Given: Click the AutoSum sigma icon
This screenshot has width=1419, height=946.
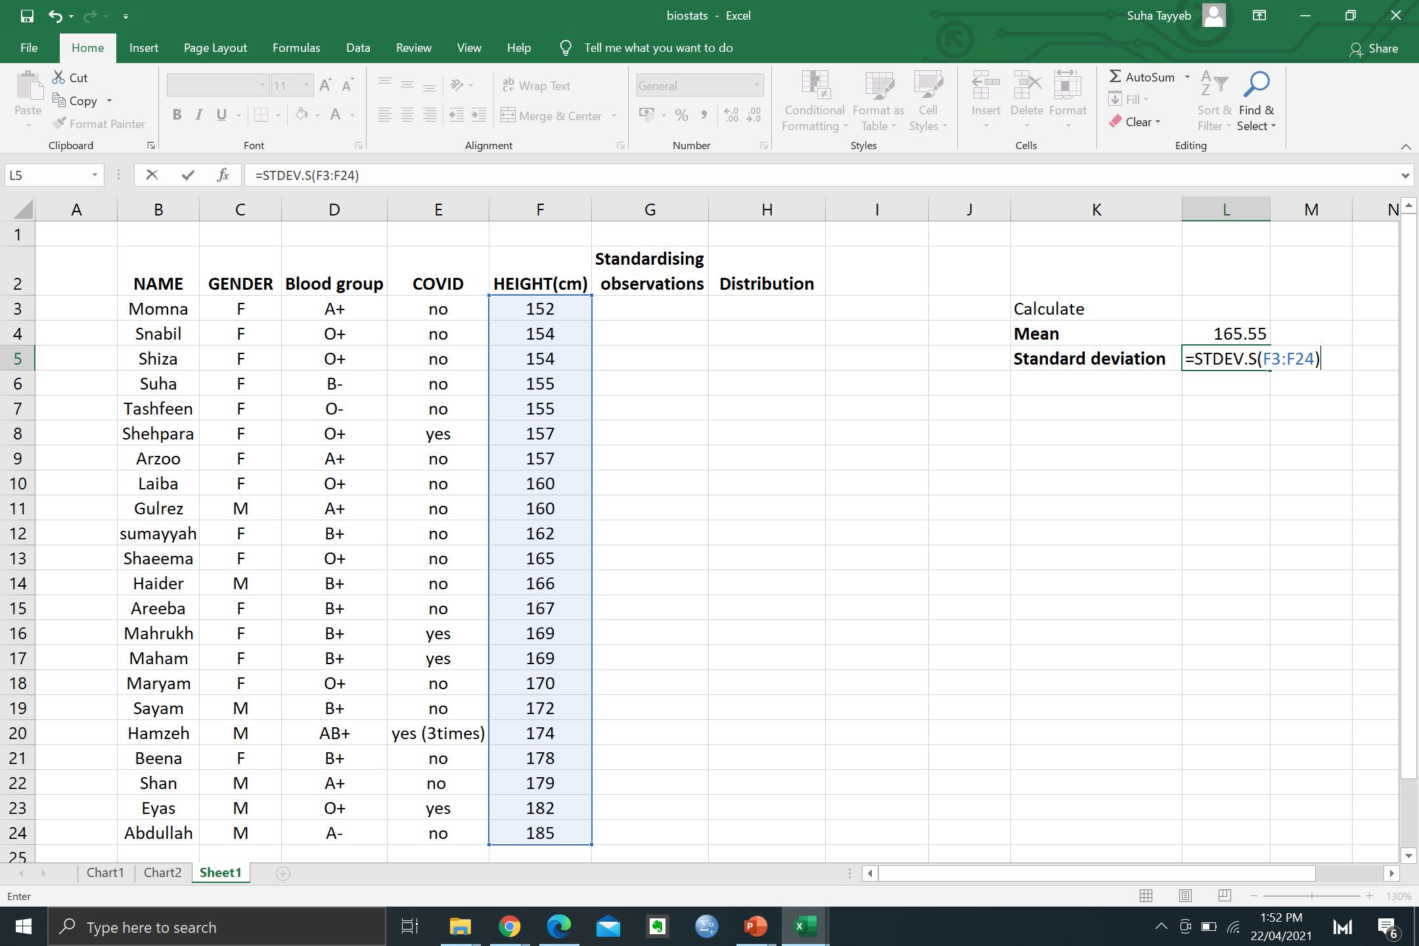Looking at the screenshot, I should tap(1115, 77).
